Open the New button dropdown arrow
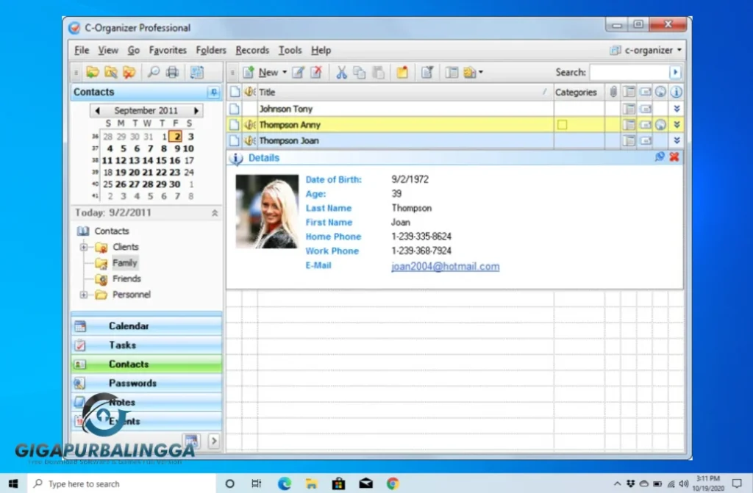Viewport: 753px width, 493px height. point(285,72)
